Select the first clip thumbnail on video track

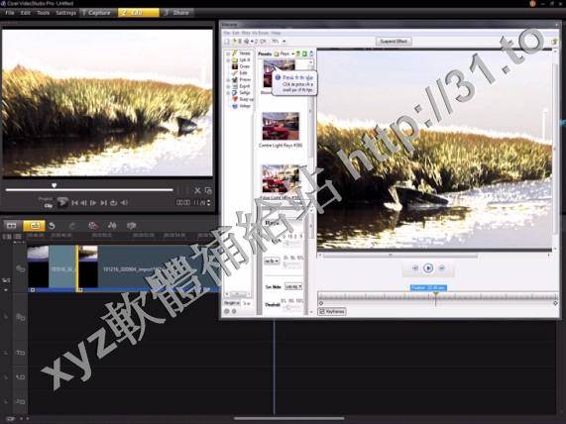click(x=38, y=267)
